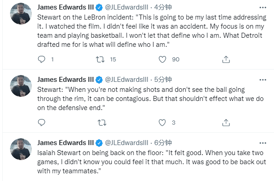The width and height of the screenshot is (274, 181).
Task: Click the avatar on the first tweet
Action: (21, 14)
